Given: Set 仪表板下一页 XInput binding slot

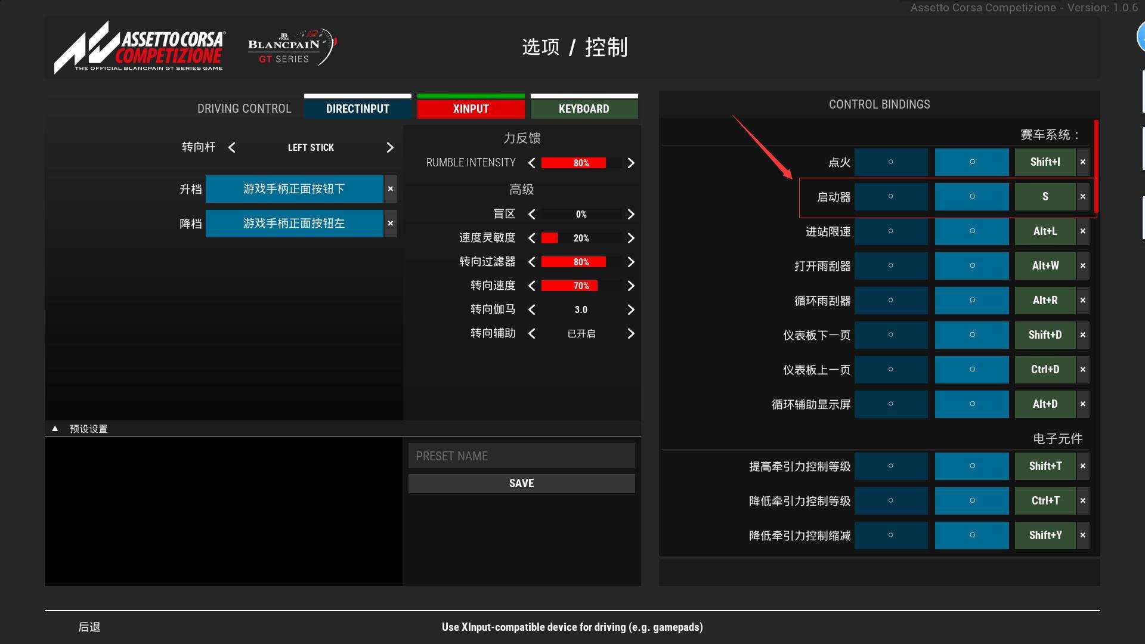Looking at the screenshot, I should [x=972, y=335].
